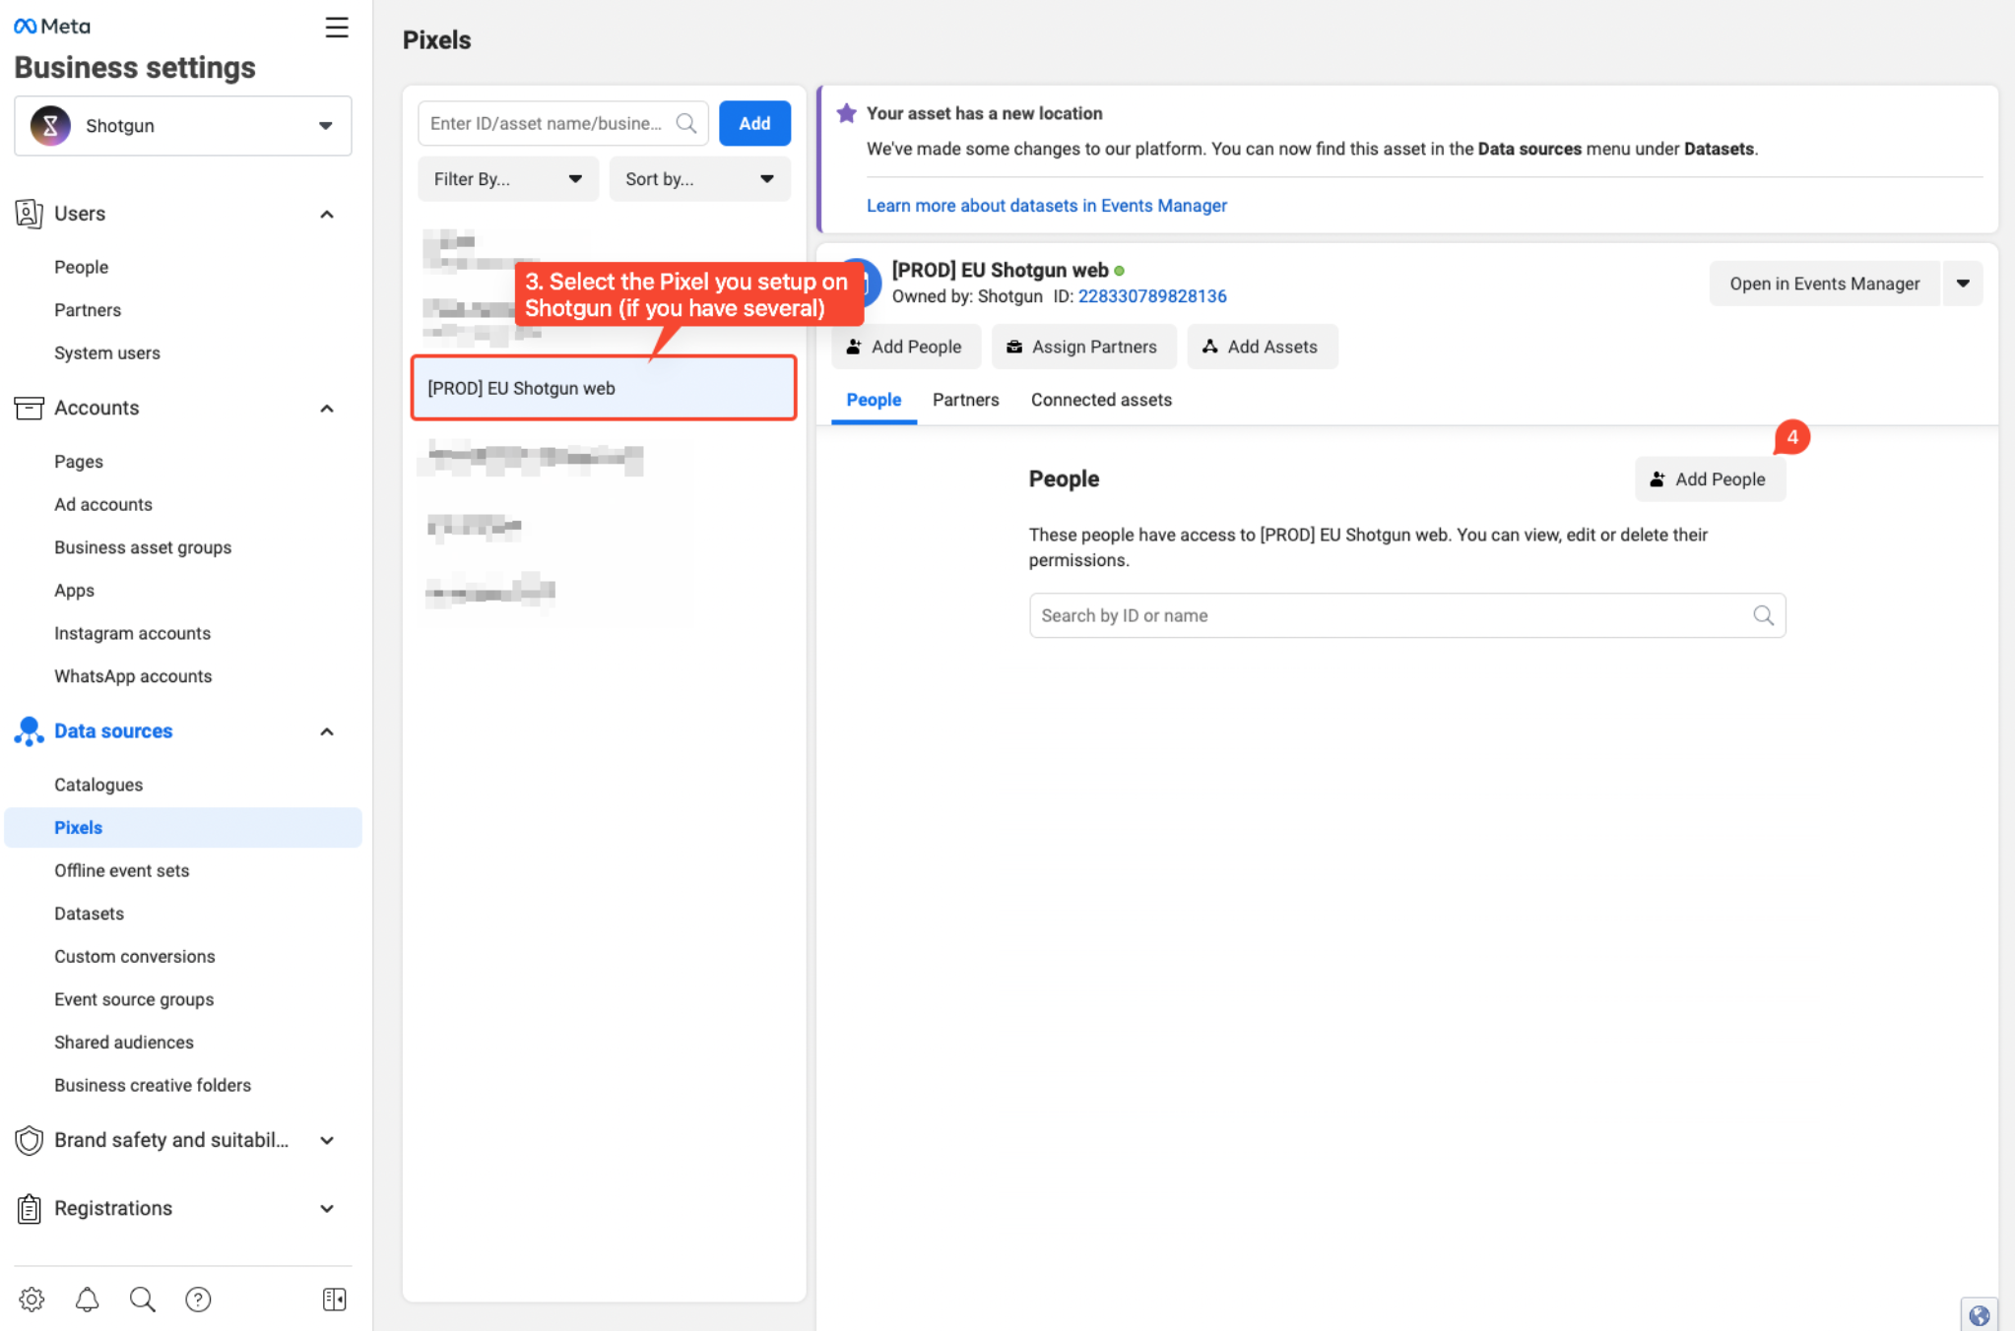Image resolution: width=2015 pixels, height=1333 pixels.
Task: Open the help question mark icon
Action: tap(198, 1300)
